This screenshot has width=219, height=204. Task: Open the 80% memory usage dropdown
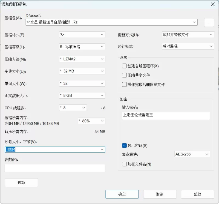point(91,121)
